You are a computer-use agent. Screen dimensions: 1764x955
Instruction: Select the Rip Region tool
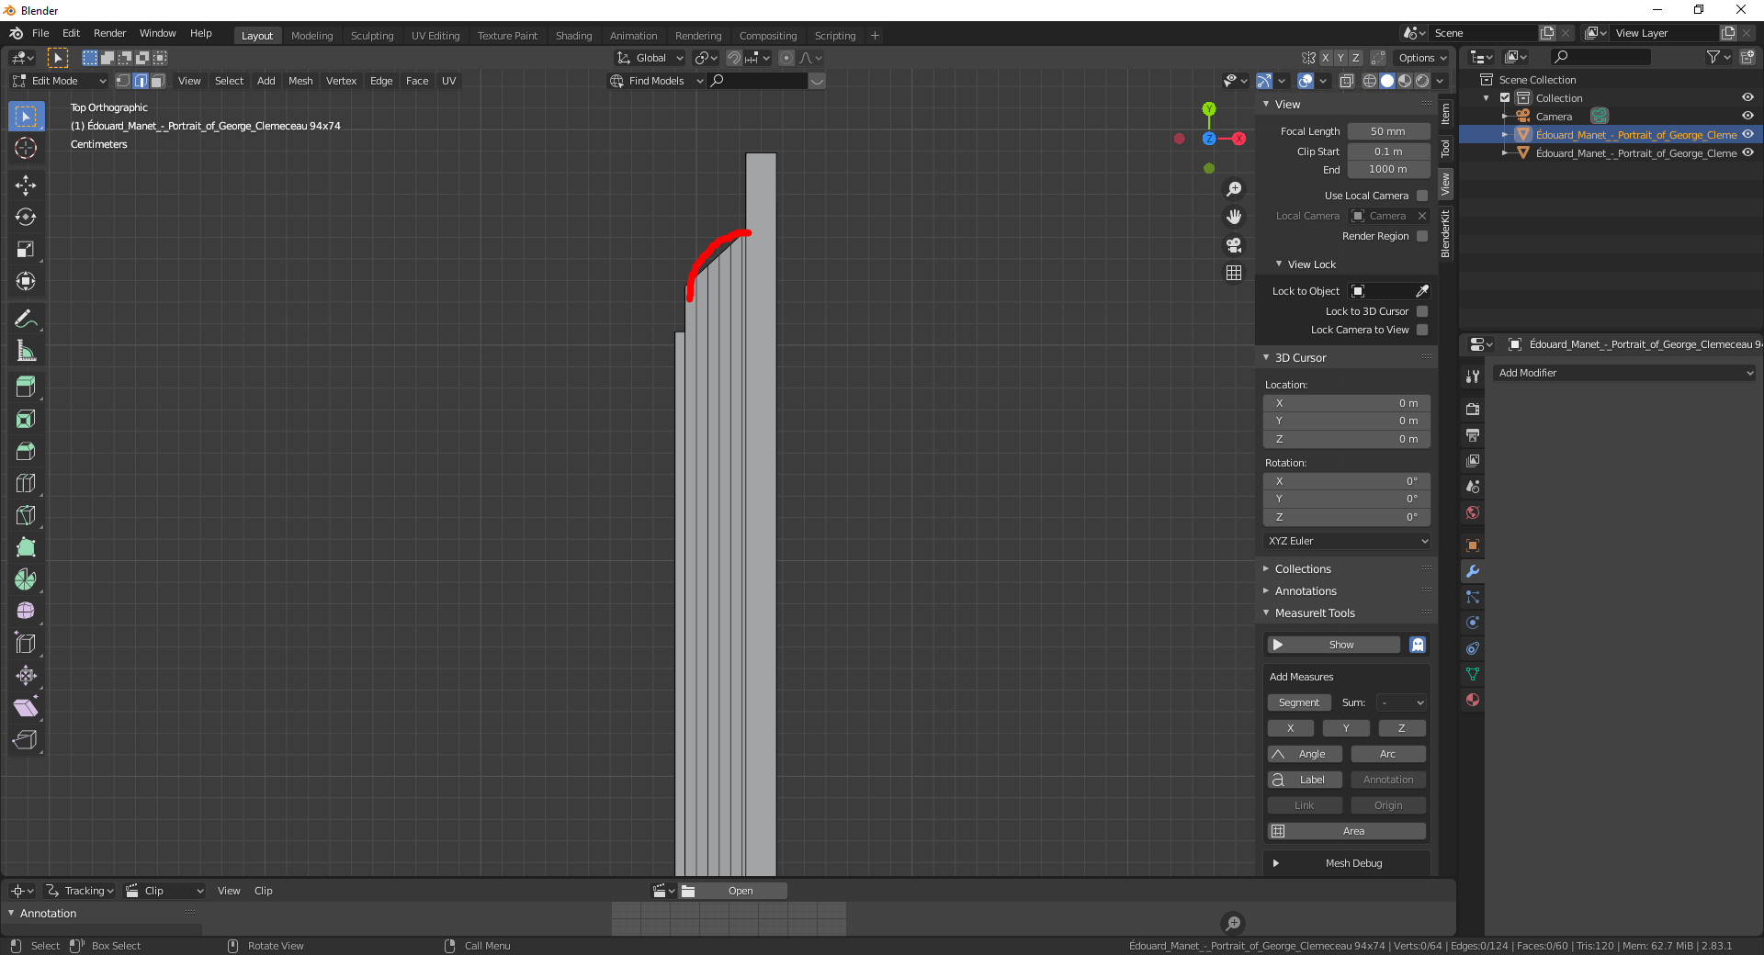(26, 740)
